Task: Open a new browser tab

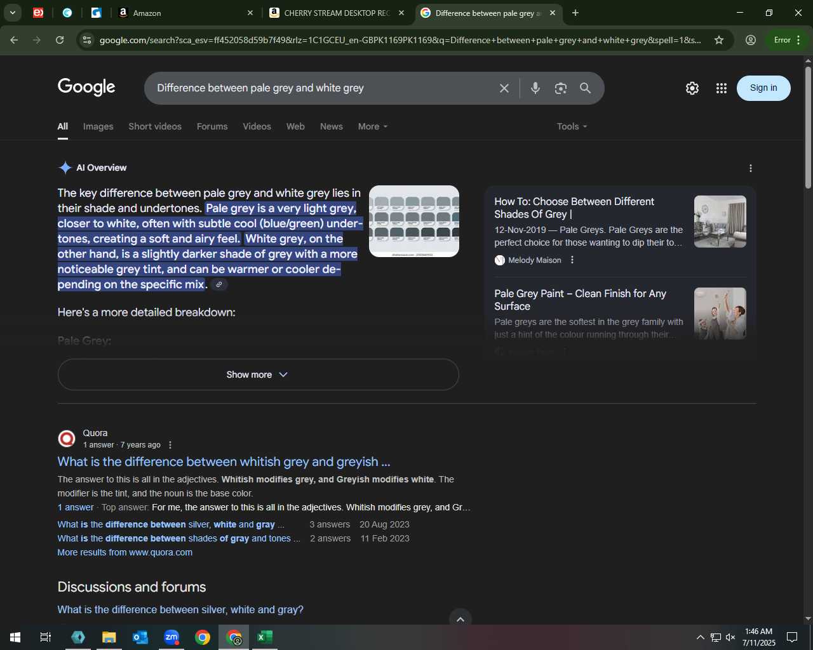Action: click(x=575, y=13)
